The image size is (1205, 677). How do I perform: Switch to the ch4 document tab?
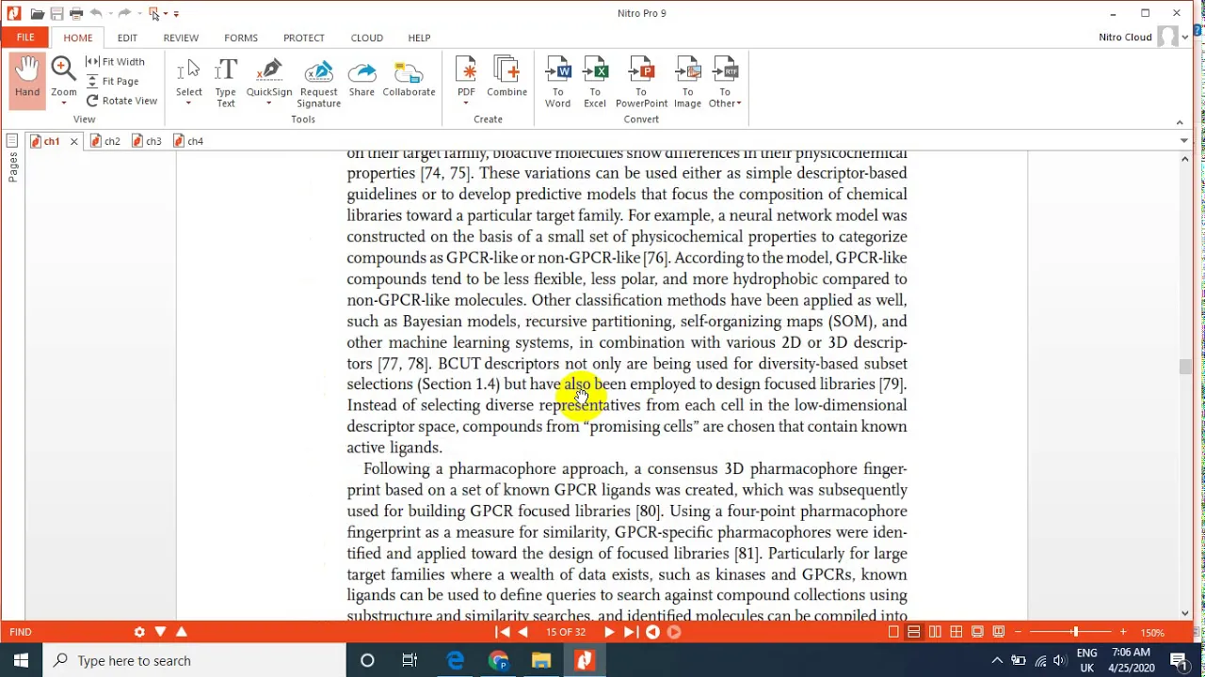click(x=187, y=141)
